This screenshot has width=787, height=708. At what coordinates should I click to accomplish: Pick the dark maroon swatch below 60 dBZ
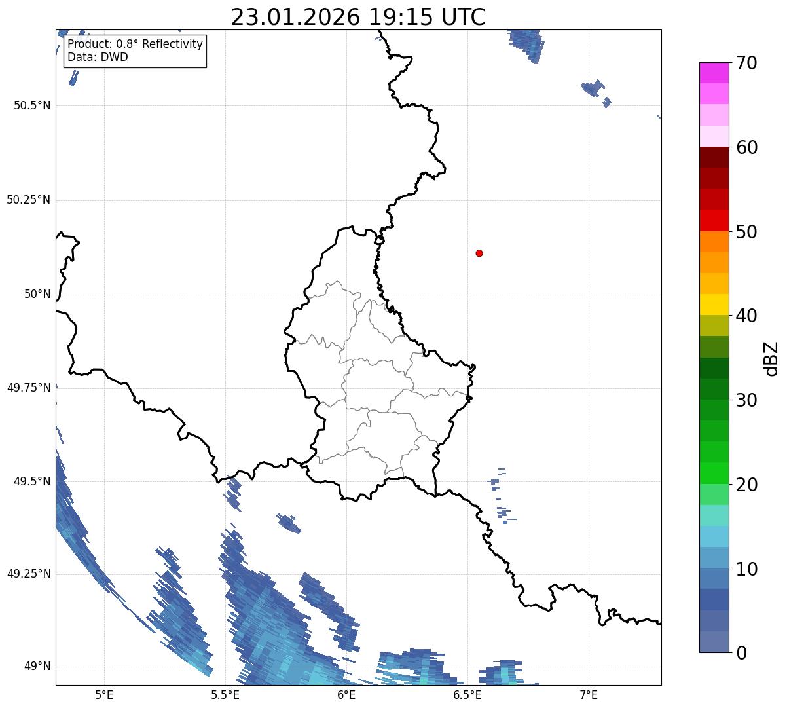coord(714,157)
